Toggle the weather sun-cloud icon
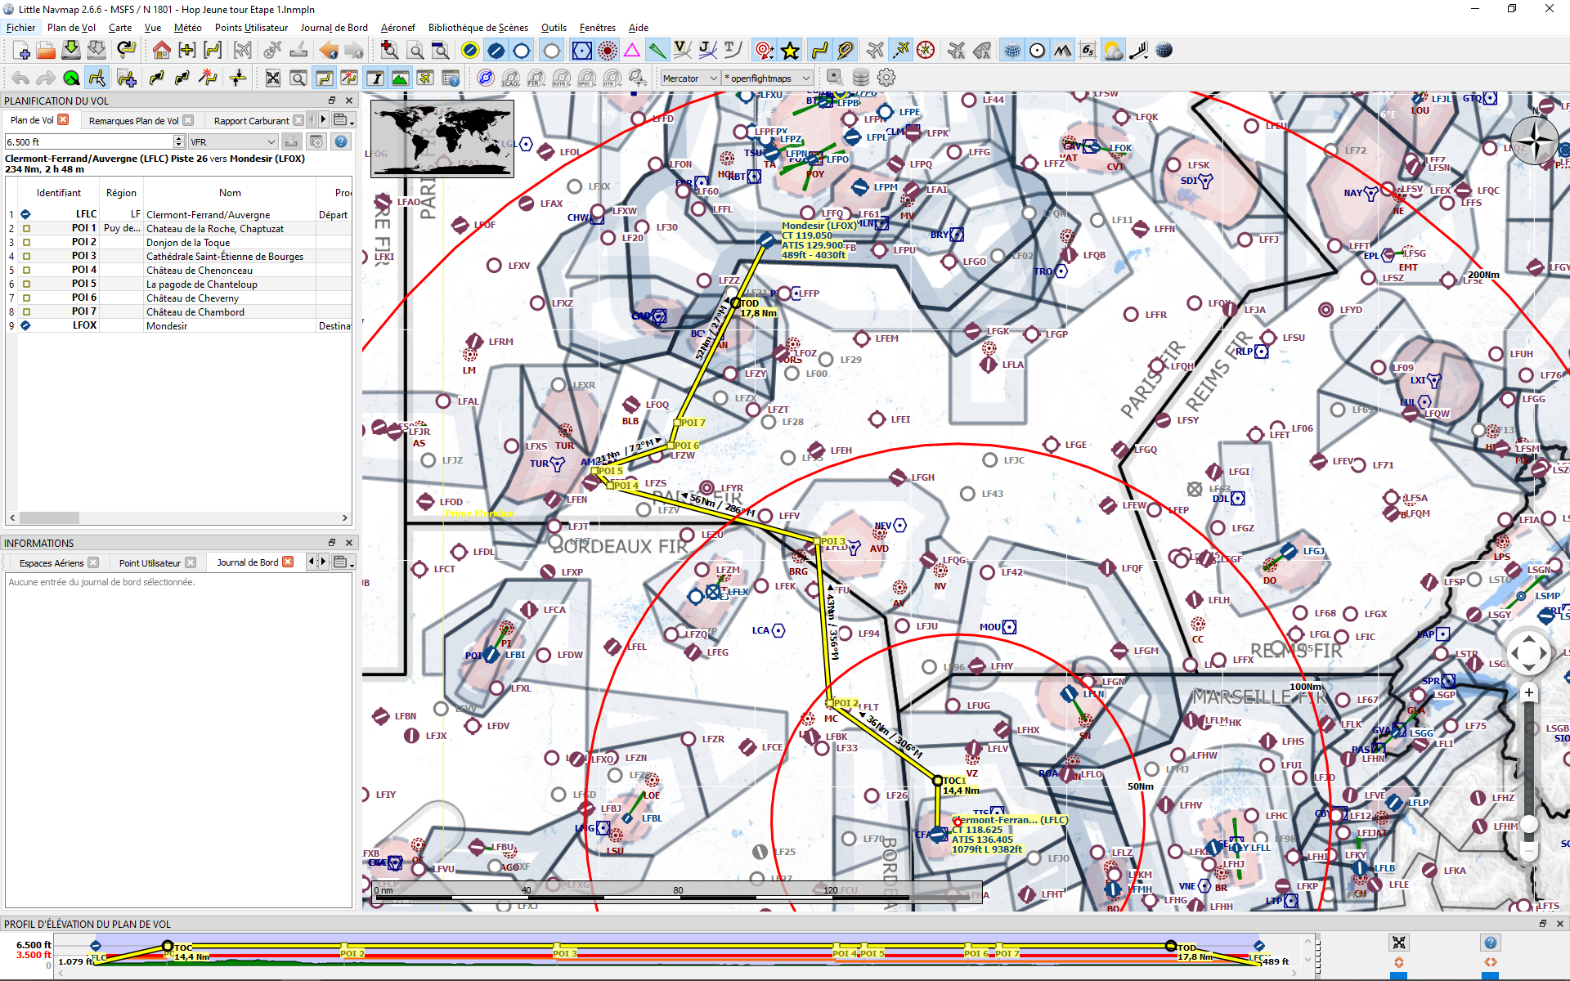The height and width of the screenshot is (981, 1570). tap(1113, 51)
